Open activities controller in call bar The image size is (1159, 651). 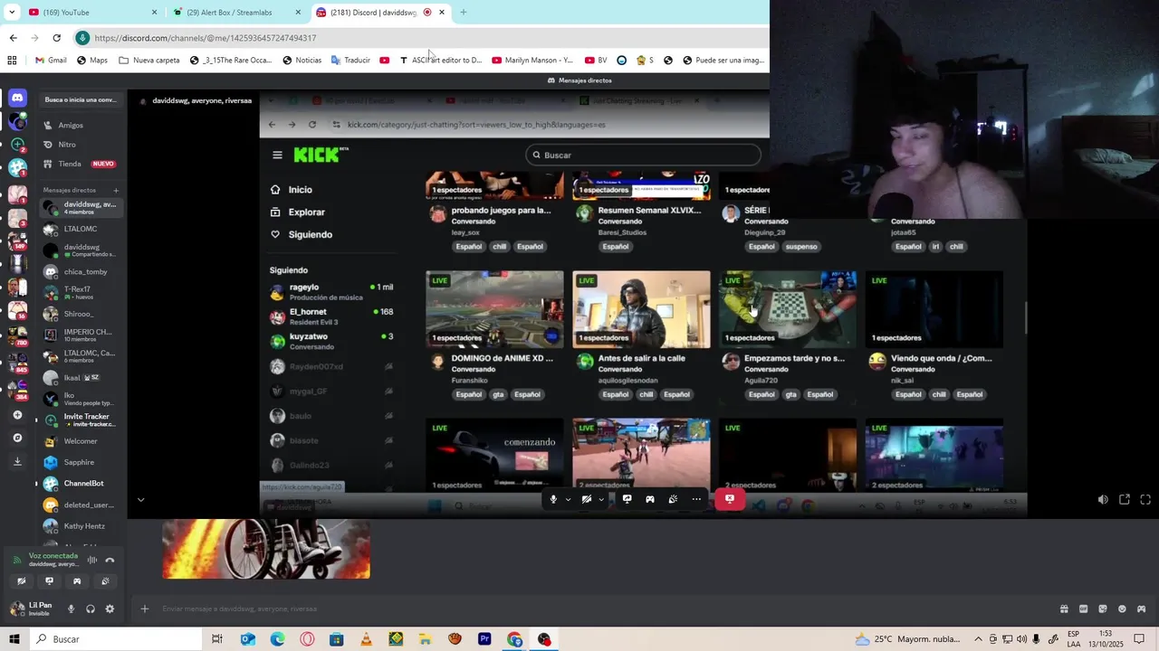pos(649,499)
